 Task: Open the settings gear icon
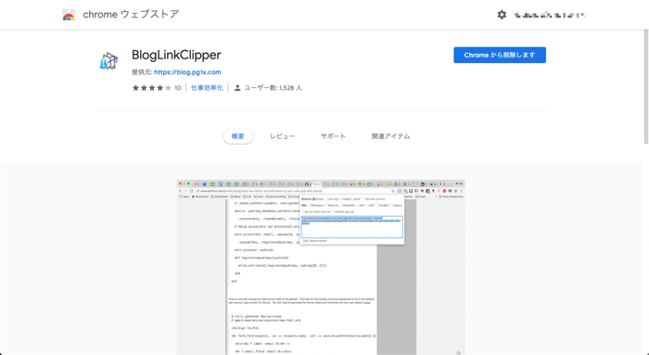[502, 15]
